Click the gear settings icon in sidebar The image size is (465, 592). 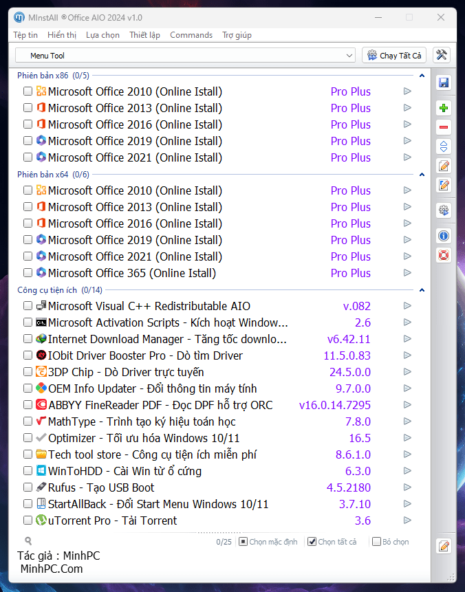444,210
